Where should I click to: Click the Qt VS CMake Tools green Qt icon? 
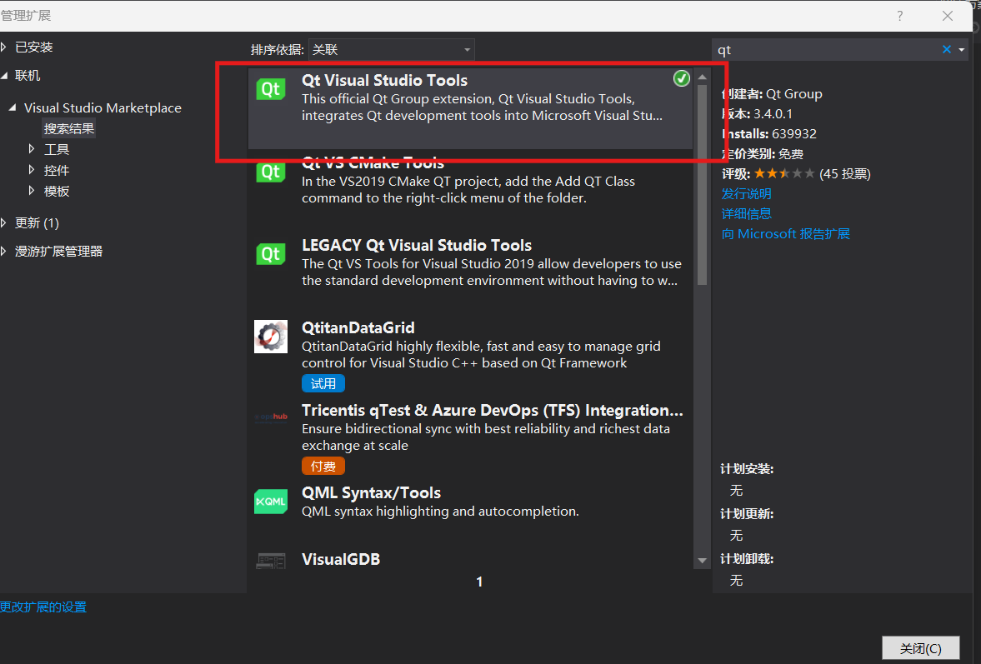pos(270,171)
